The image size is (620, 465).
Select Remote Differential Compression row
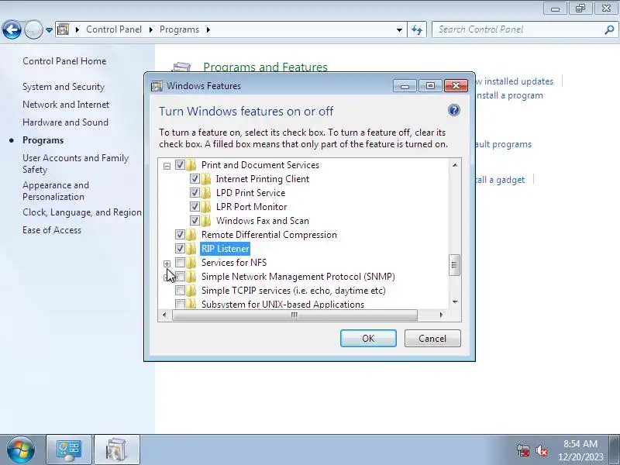point(269,235)
